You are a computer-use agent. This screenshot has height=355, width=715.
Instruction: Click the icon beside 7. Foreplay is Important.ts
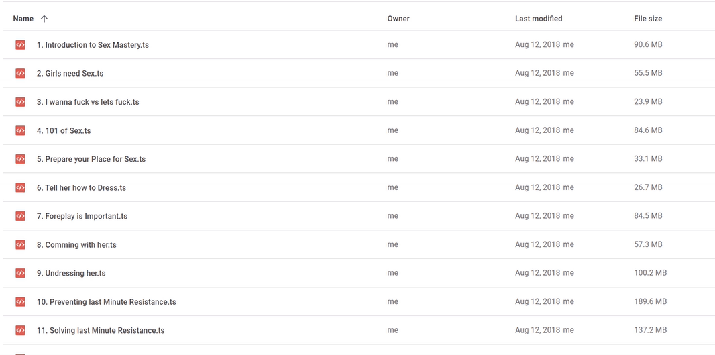20,216
